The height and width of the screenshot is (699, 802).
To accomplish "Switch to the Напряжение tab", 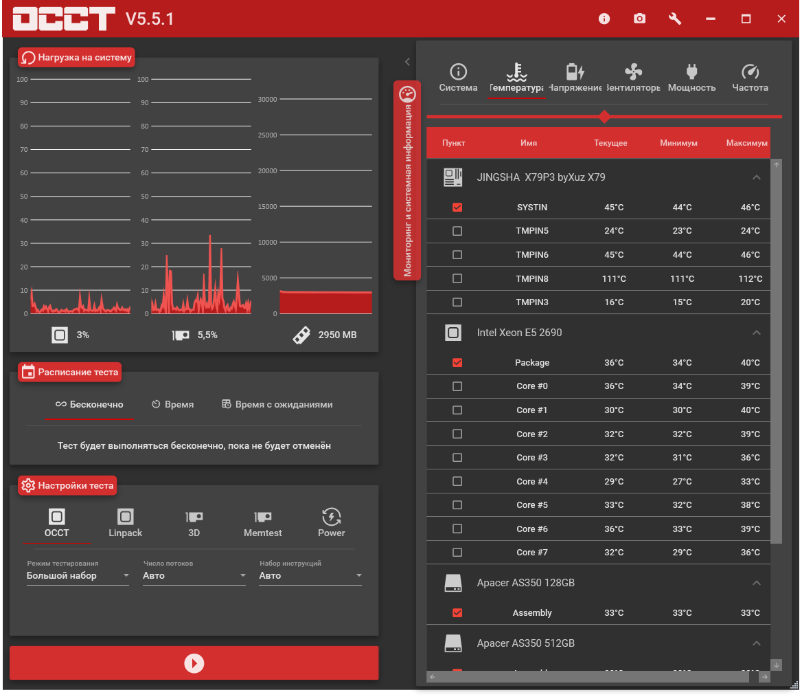I will [x=575, y=78].
